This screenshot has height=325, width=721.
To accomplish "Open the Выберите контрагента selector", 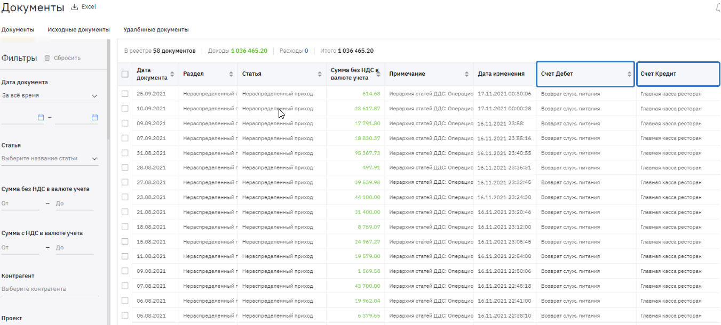I will [x=50, y=289].
